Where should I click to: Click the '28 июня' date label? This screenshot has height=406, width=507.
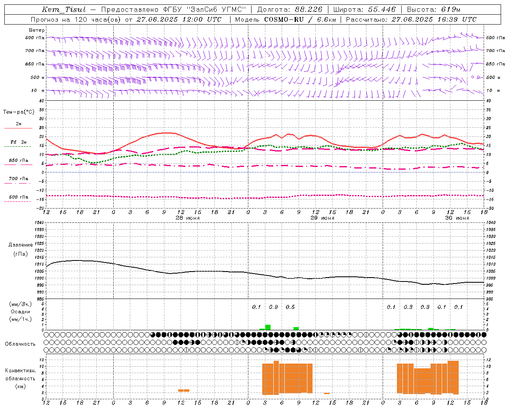click(188, 218)
